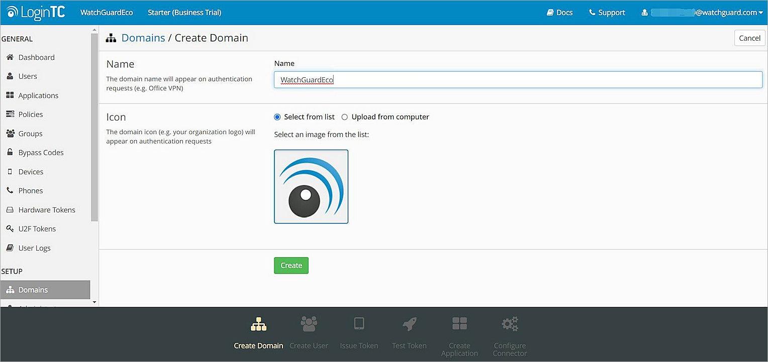Pick the eye logo image from the list
This screenshot has width=768, height=362.
click(x=311, y=186)
